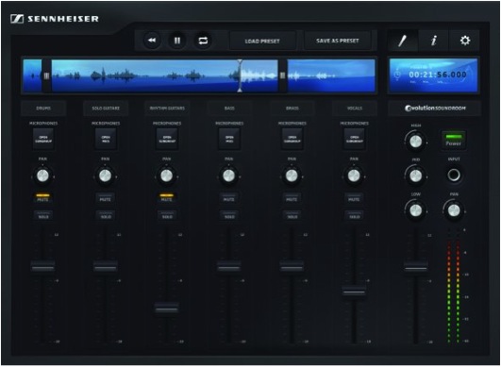Open the Drums microphones subgroup
Image resolution: width=501 pixels, height=367 pixels.
coord(43,139)
